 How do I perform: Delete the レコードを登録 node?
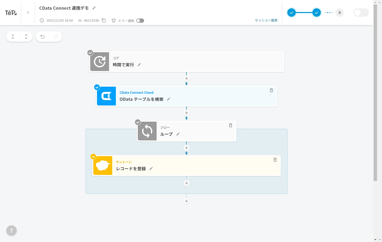click(x=275, y=160)
